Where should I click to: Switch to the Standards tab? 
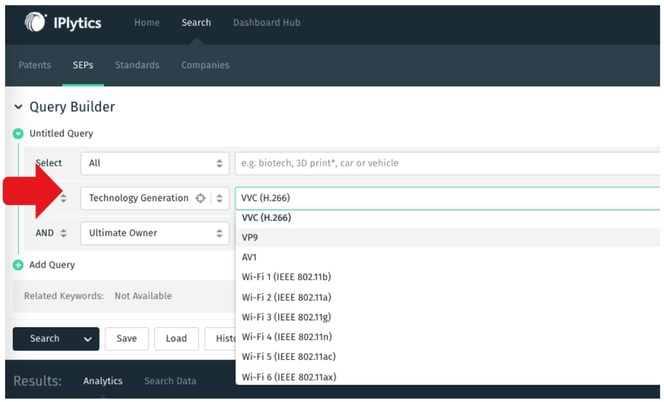tap(137, 65)
